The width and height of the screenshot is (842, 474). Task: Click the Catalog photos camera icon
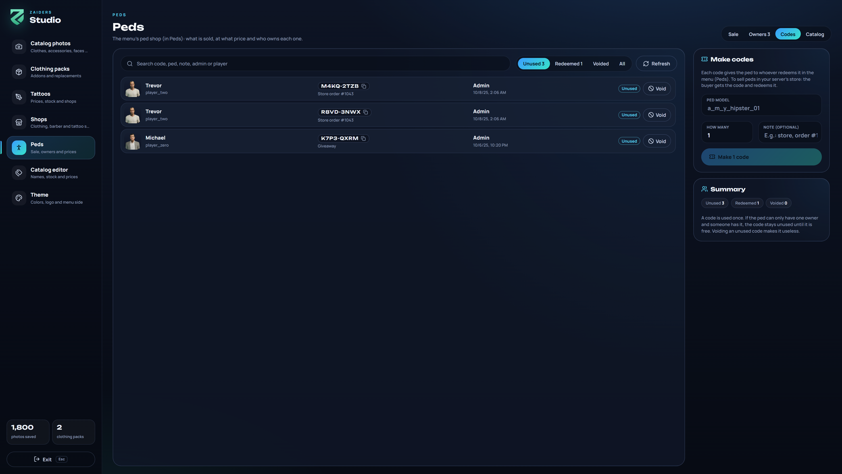(19, 47)
